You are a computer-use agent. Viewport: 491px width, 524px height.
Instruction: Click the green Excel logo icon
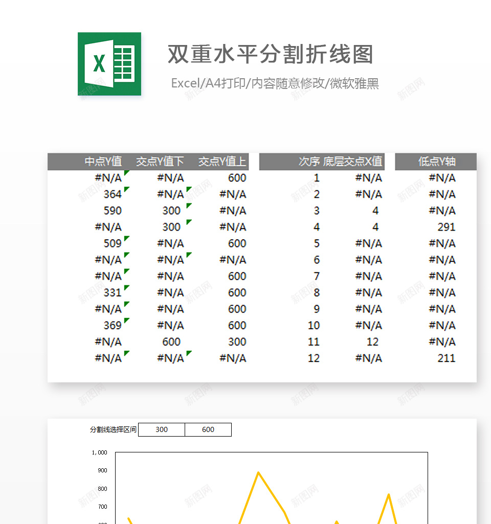click(x=109, y=64)
